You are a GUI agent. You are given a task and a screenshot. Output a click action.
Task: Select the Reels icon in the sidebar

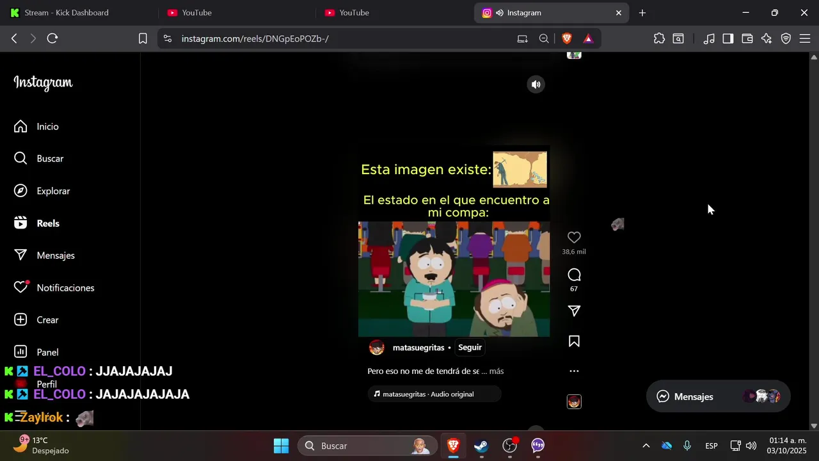coord(20,223)
